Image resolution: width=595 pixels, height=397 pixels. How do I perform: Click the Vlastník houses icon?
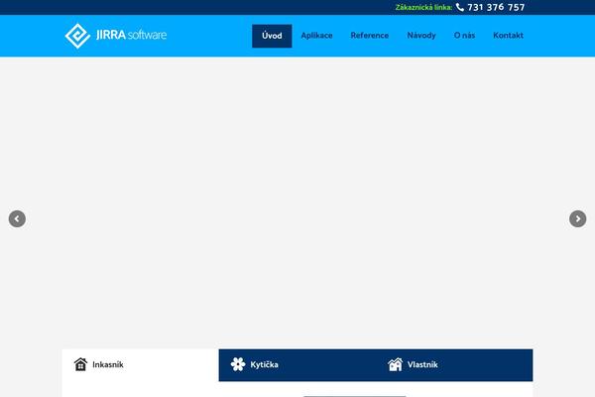(x=395, y=364)
